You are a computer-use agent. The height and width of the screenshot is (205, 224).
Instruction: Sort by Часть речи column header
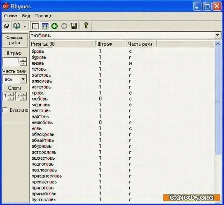(141, 44)
